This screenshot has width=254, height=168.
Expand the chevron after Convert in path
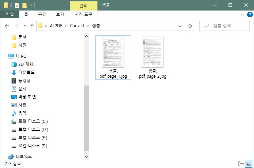coord(88,26)
